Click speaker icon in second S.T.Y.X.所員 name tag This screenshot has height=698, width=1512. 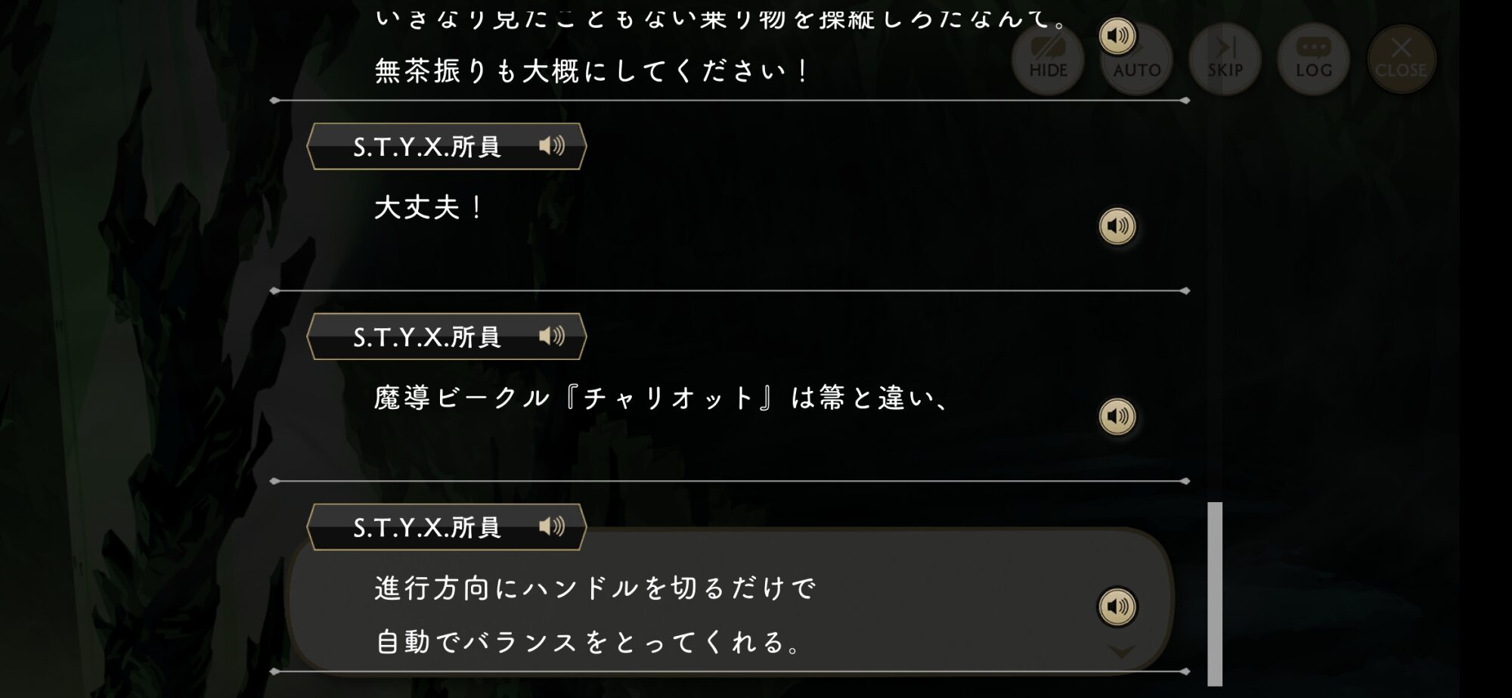click(x=552, y=337)
